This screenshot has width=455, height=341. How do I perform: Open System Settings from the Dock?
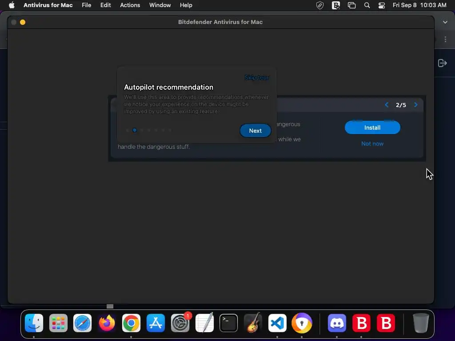click(x=180, y=323)
